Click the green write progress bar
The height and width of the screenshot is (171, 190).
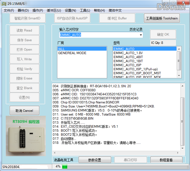coord(65,167)
